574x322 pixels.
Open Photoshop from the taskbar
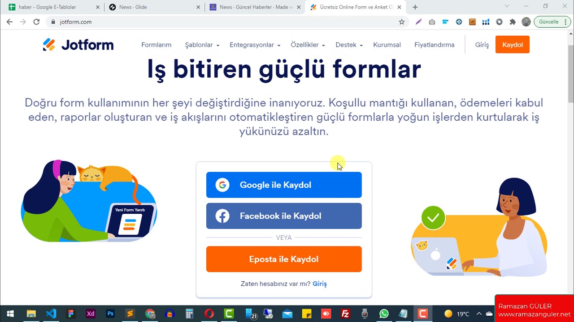pyautogui.click(x=110, y=314)
